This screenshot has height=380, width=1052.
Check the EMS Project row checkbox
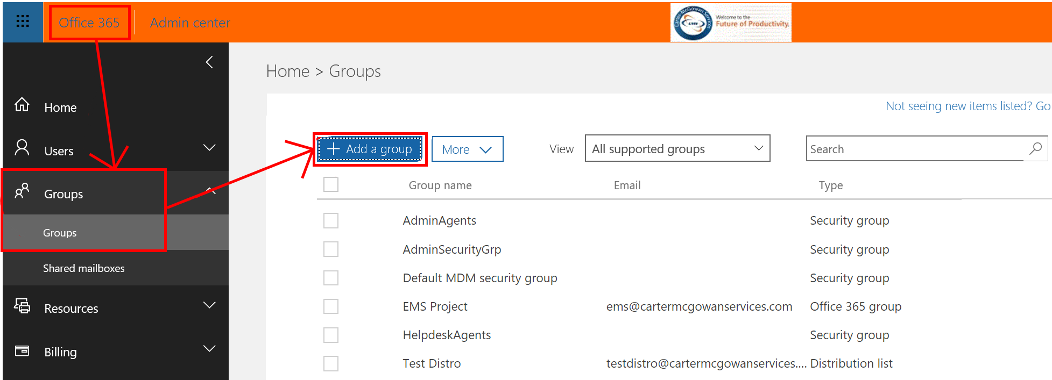tap(331, 306)
